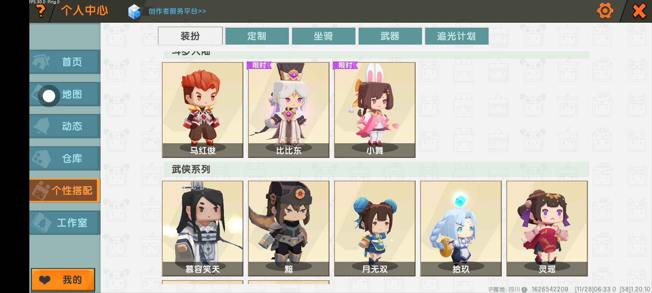Select the 比比东 skin thumbnail
This screenshot has height=293, width=652.
289,110
